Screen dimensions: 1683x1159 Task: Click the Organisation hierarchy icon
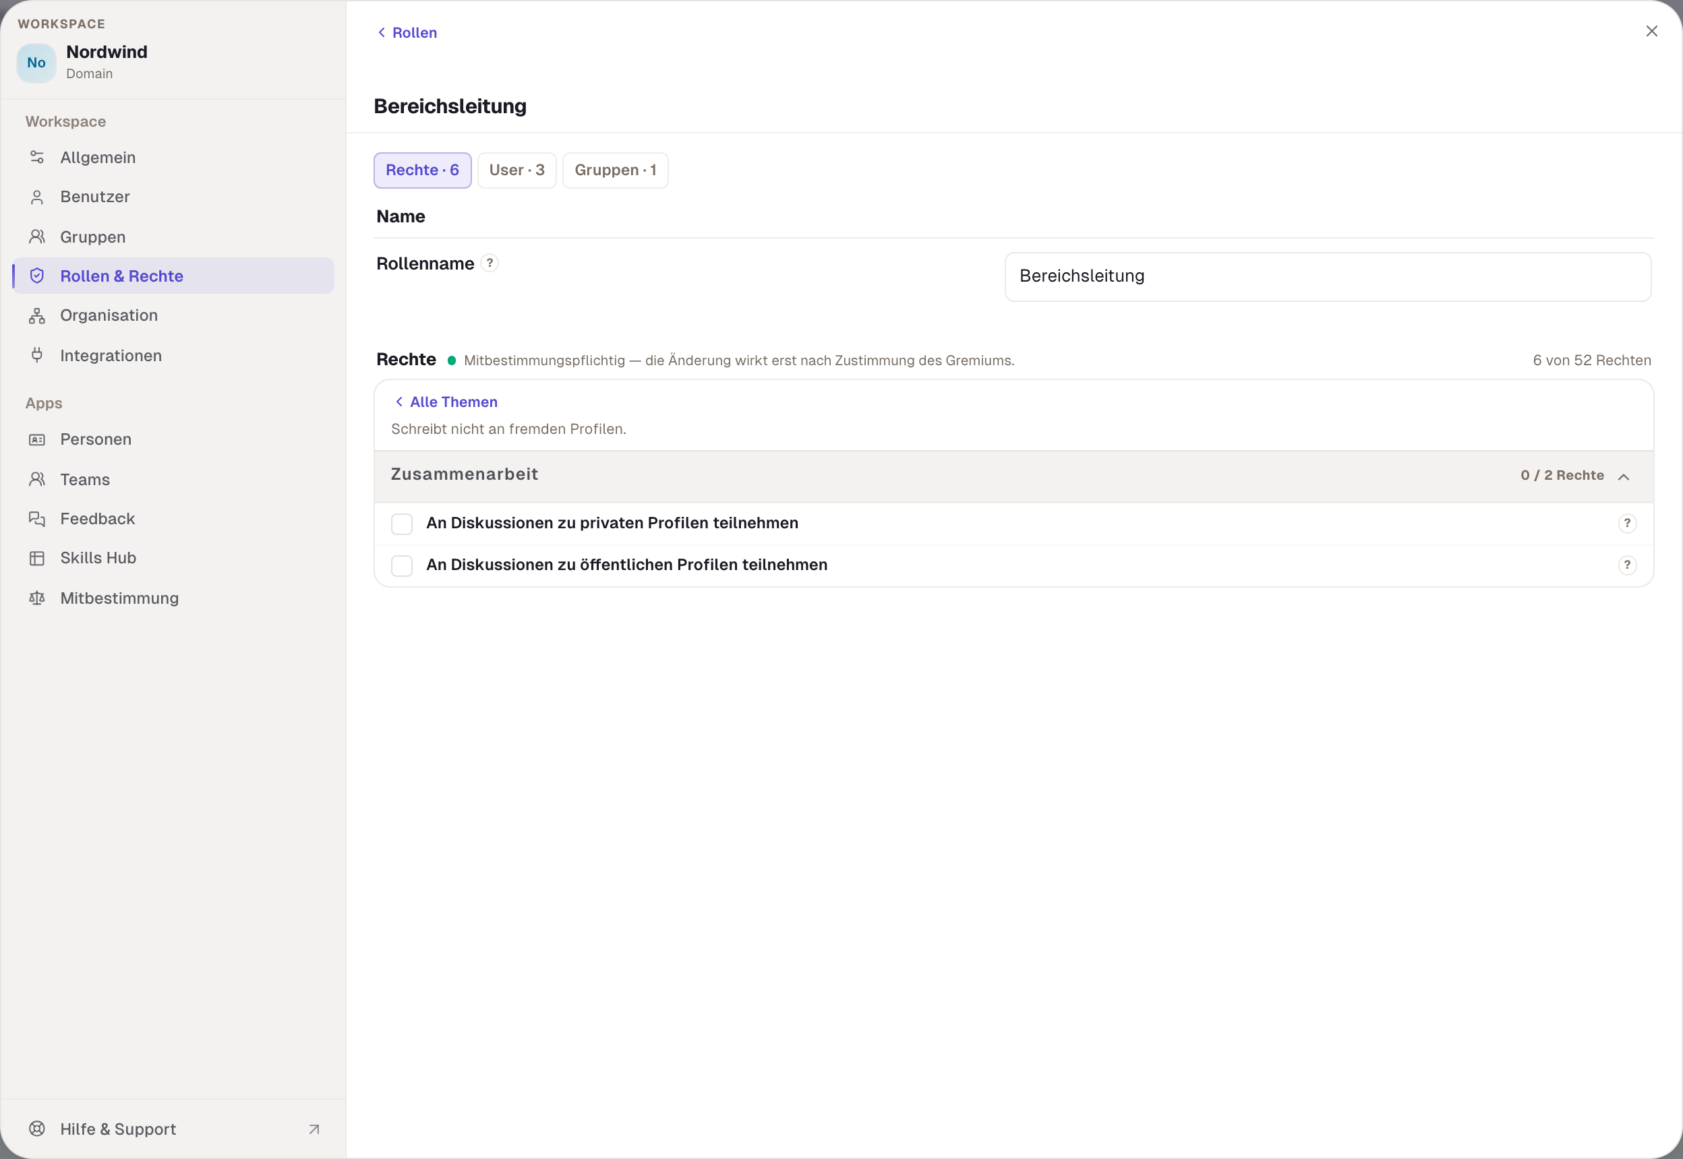click(37, 315)
